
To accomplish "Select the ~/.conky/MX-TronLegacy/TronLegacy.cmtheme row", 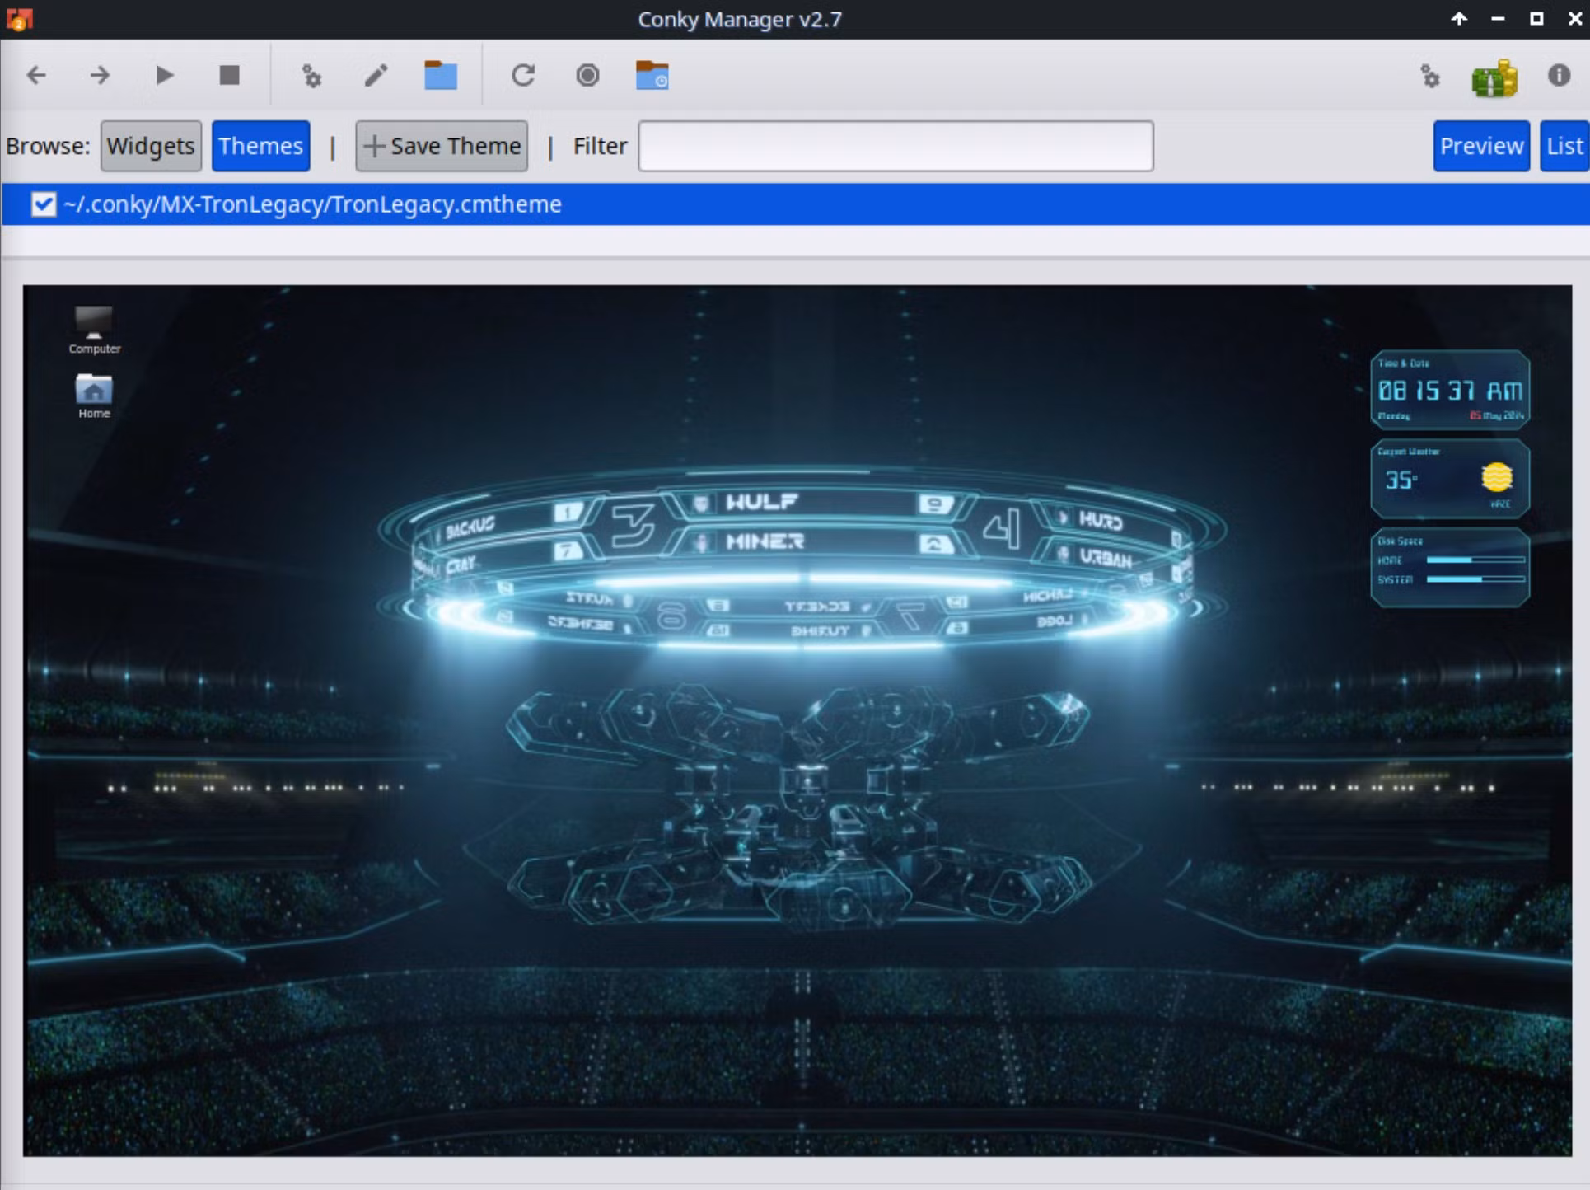I will coord(795,204).
